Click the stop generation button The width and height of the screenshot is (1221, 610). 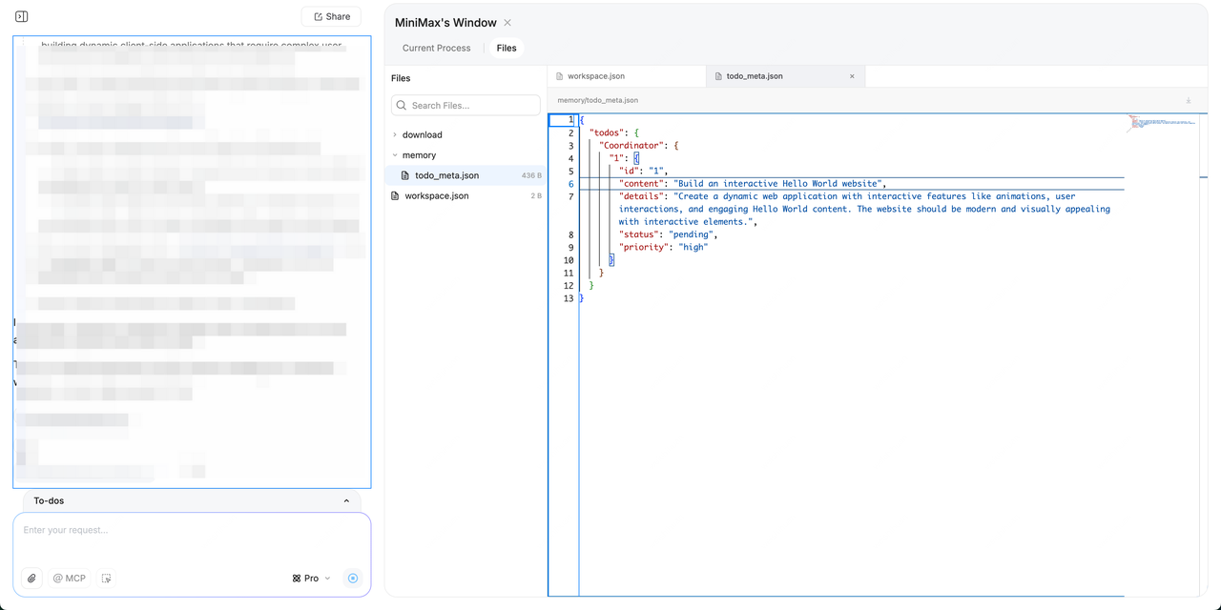[353, 579]
